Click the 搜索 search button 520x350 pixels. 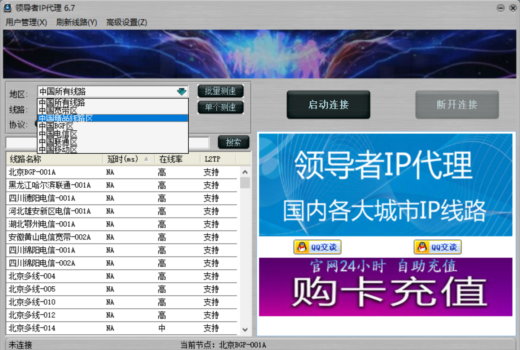233,143
